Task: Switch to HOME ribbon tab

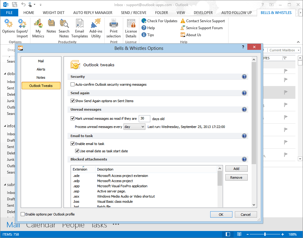Action: tap(29, 13)
